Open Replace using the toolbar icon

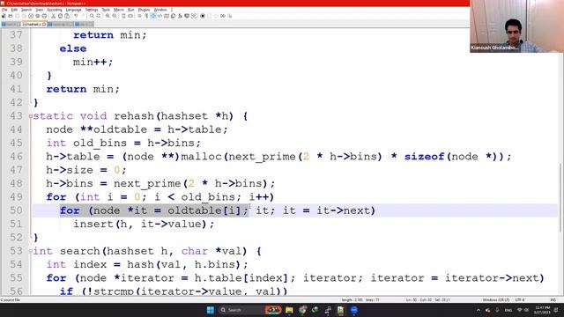coord(99,16)
